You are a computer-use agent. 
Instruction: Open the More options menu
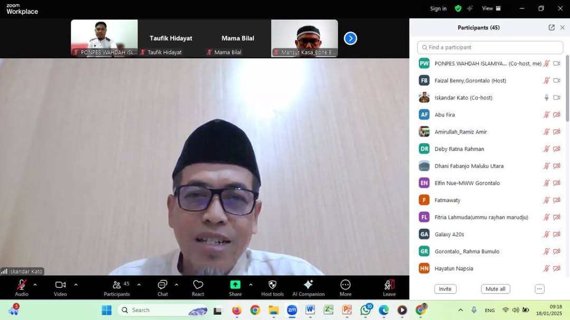tap(345, 285)
